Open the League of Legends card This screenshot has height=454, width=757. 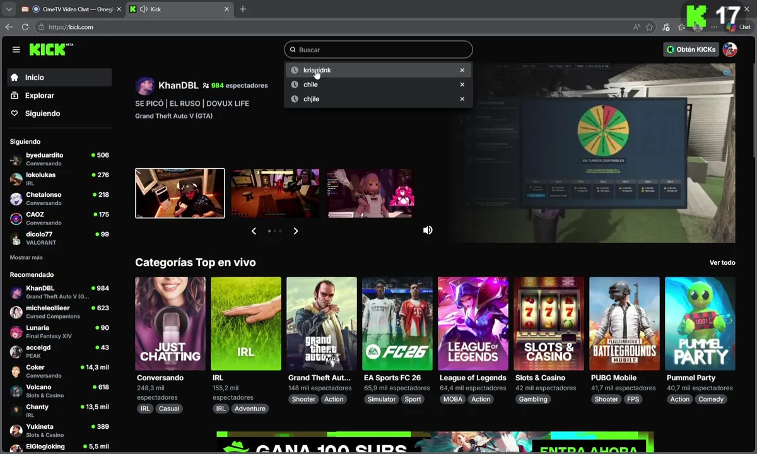pyautogui.click(x=473, y=323)
